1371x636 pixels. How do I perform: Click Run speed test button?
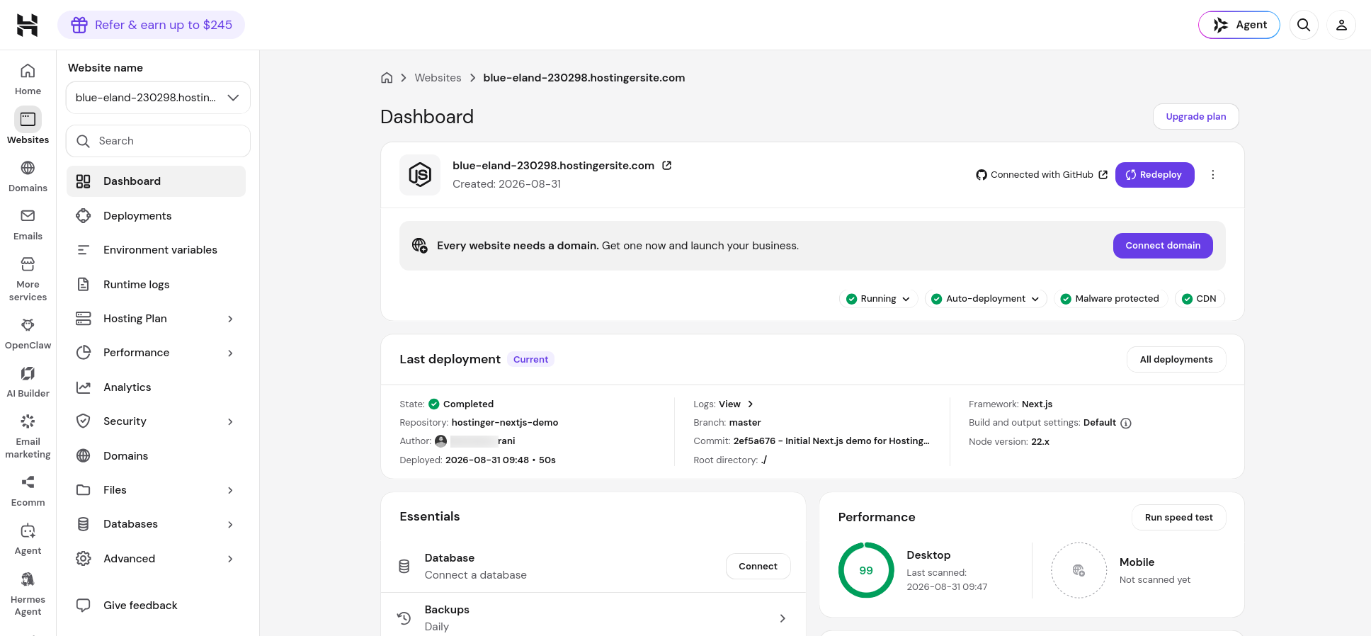point(1179,518)
